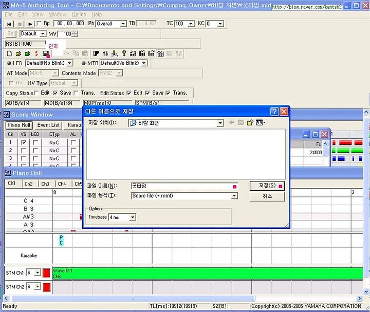Uncheck the VS checkbox for channel 1
This screenshot has height=312, width=370.
pos(24,142)
